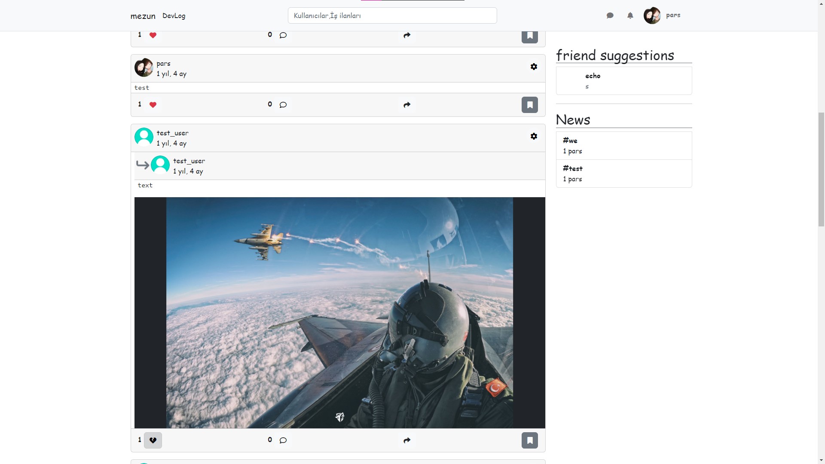Click '1 yıl, 4 ay' timestamp on pars post
Image resolution: width=825 pixels, height=464 pixels.
click(x=171, y=74)
